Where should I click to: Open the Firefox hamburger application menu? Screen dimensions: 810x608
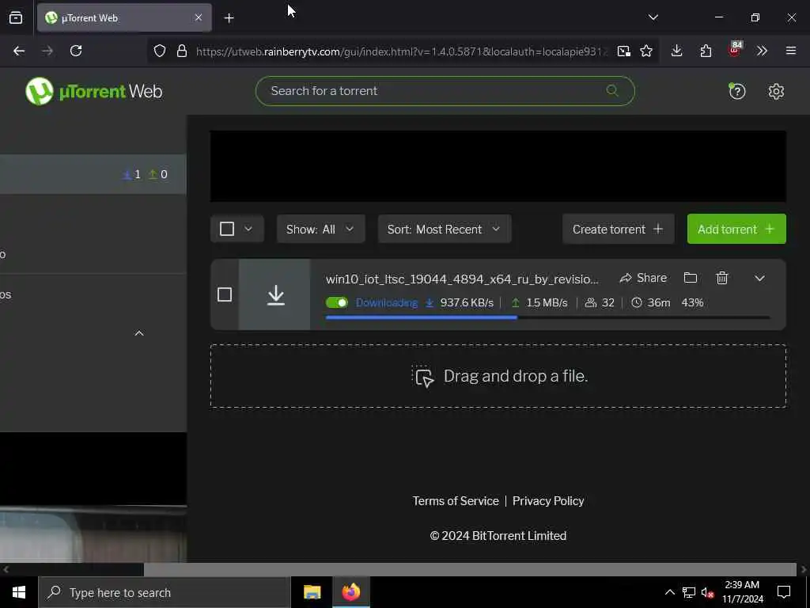point(791,51)
